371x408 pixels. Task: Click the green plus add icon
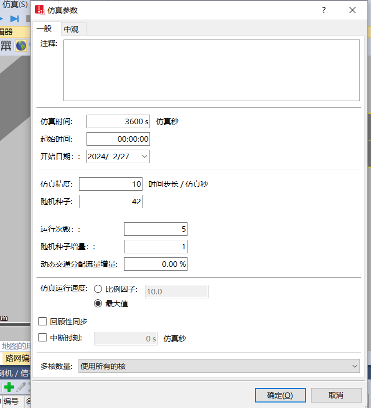9,387
